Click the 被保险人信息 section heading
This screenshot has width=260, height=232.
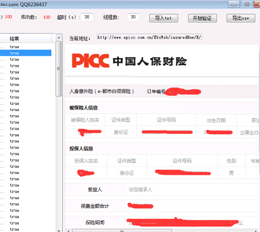(x=83, y=108)
